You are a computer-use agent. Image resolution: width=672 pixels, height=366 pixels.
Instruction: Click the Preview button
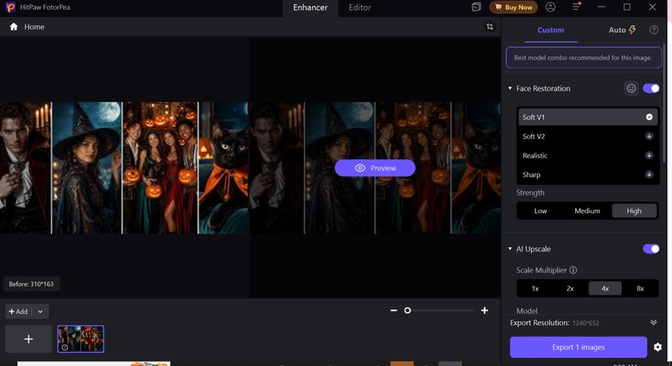(x=375, y=168)
